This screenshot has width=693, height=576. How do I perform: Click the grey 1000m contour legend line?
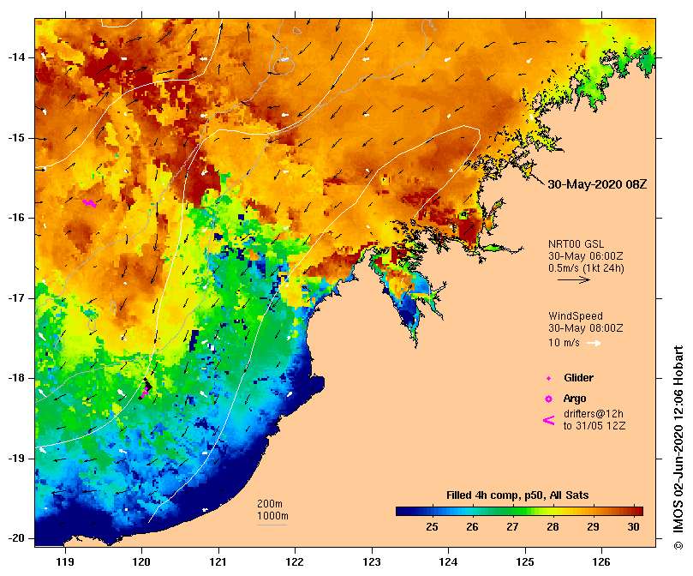coord(272,525)
